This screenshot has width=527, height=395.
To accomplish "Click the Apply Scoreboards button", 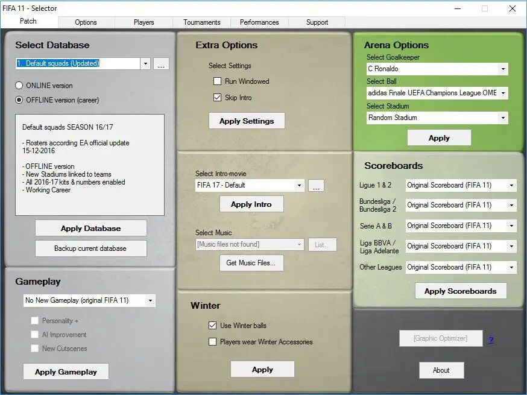I will coord(461,291).
